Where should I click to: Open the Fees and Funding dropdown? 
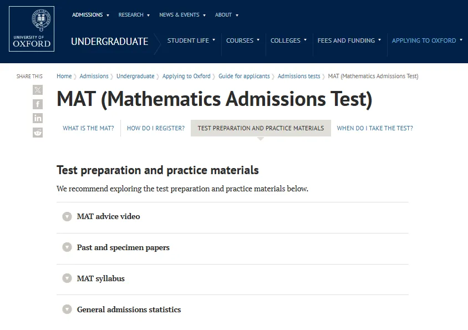[349, 40]
